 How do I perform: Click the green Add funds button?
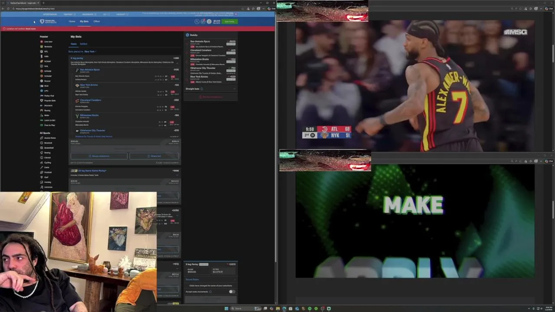click(x=230, y=21)
